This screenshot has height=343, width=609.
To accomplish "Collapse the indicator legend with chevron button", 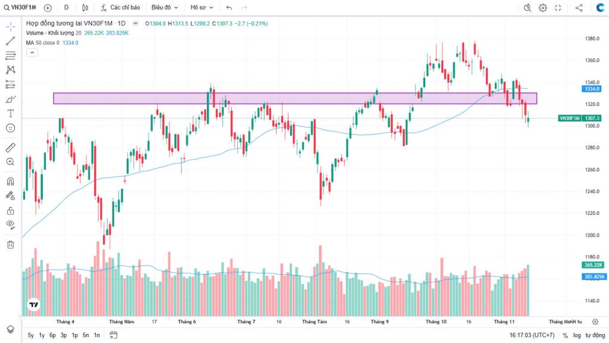I will [32, 52].
